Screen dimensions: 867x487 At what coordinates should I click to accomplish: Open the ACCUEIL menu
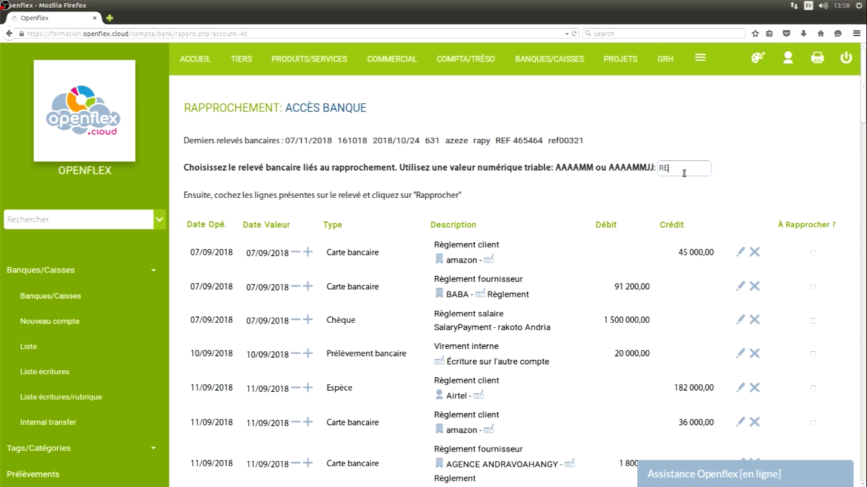(195, 59)
